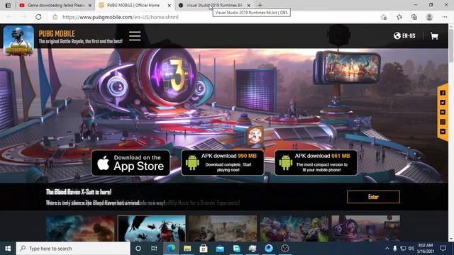Screen dimensions: 454x255
Task: Click the microphone tray icon
Action: pos(395,249)
